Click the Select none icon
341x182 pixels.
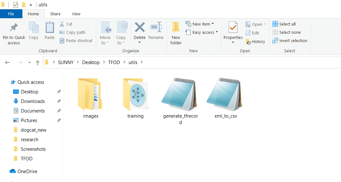(275, 32)
